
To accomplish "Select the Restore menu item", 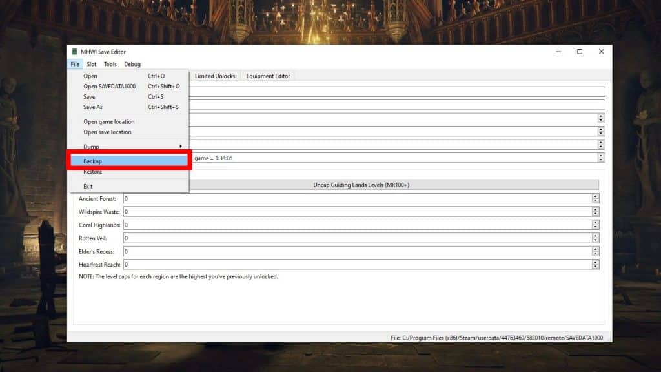I will pos(129,172).
